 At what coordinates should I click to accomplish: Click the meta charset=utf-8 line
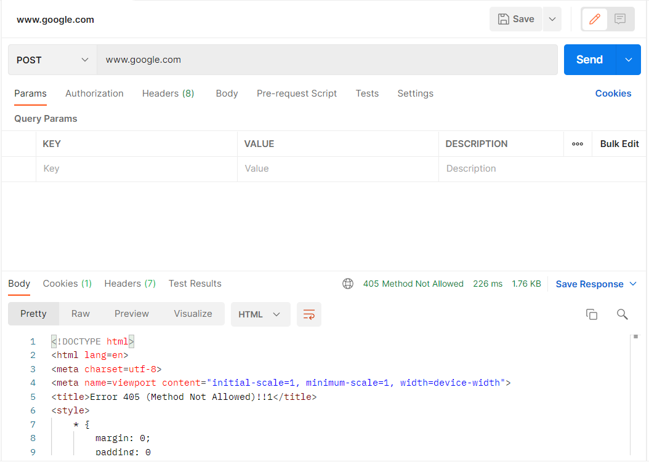point(107,369)
